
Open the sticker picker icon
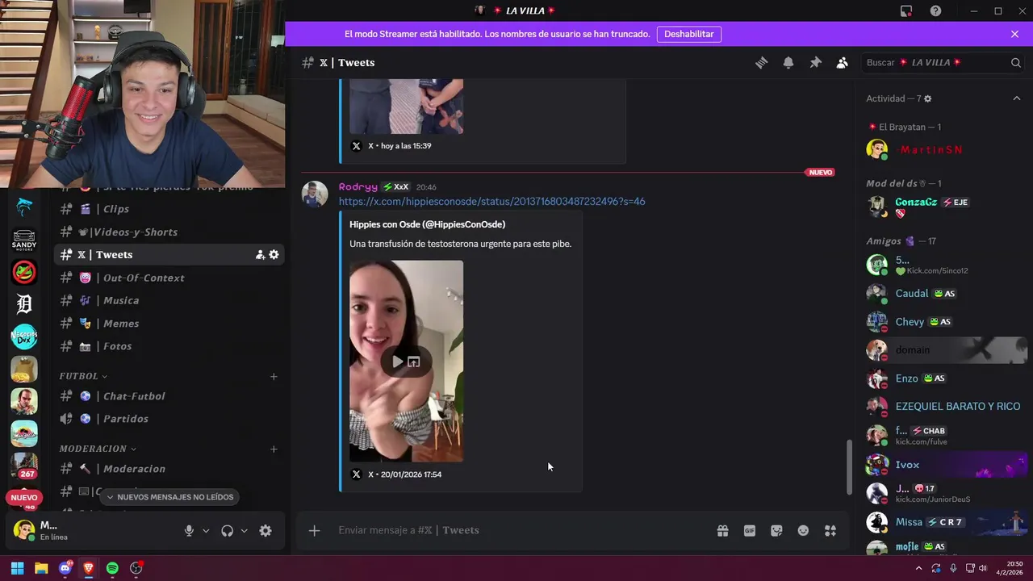776,530
